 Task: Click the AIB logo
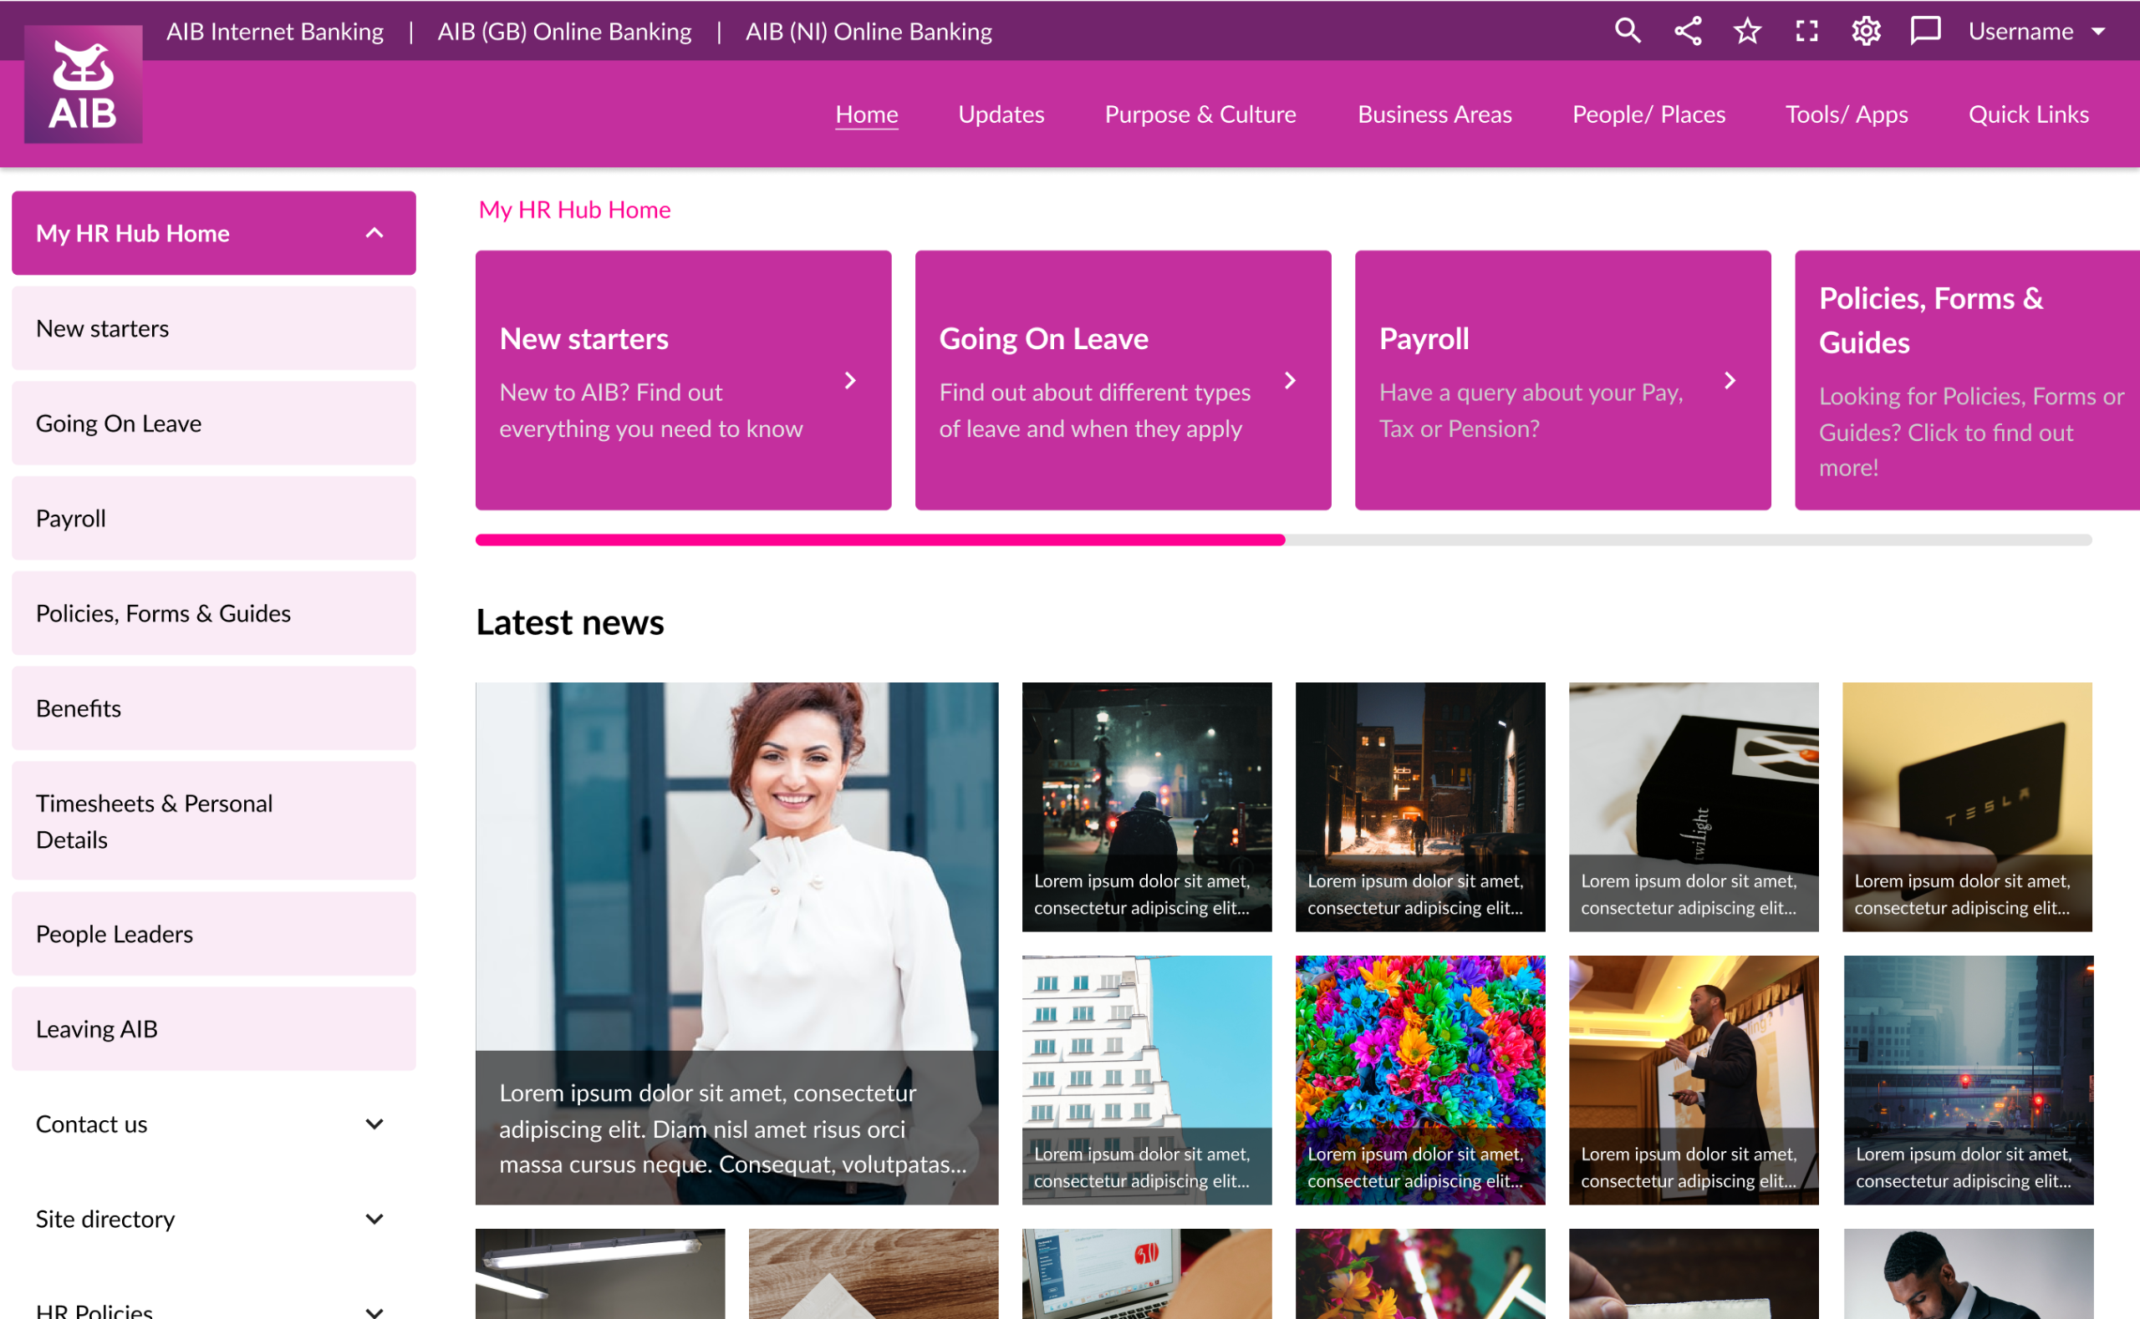[83, 84]
